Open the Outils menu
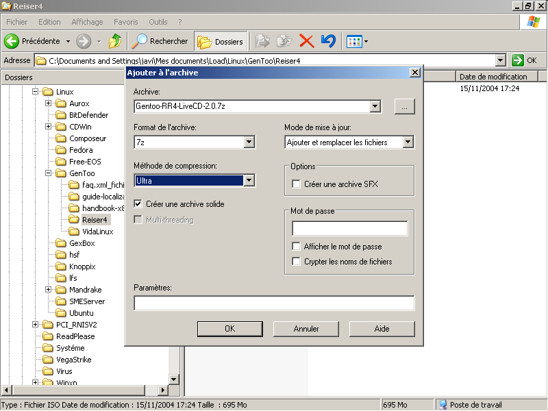Screen dimensions: 548x411 click(158, 22)
